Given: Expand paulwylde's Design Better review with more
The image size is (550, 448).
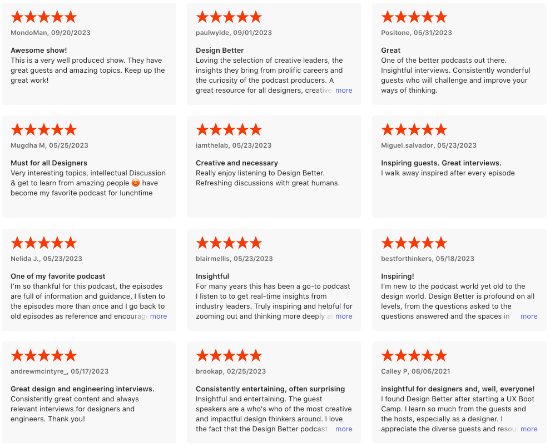Looking at the screenshot, I should click(x=344, y=90).
